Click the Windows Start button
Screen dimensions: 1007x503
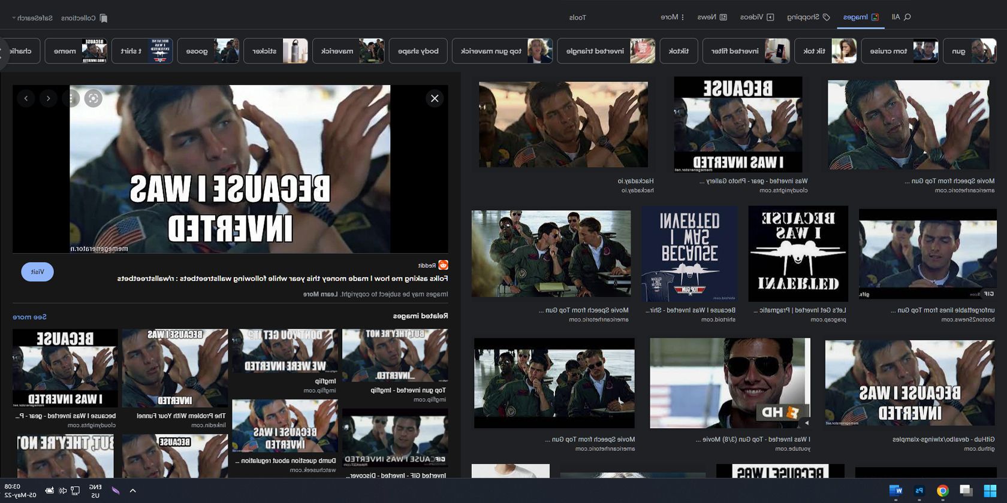[x=990, y=490]
